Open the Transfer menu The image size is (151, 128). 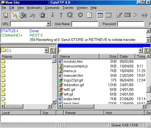coord(68,8)
